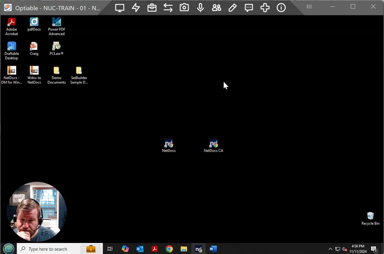Screen dimensions: 384x254
Task: Open the clock showing 4:56 PM
Action: tap(358, 249)
